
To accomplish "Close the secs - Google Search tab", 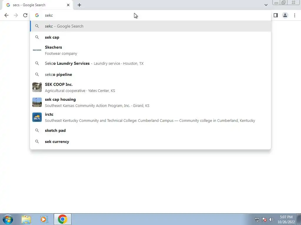I will (68, 5).
